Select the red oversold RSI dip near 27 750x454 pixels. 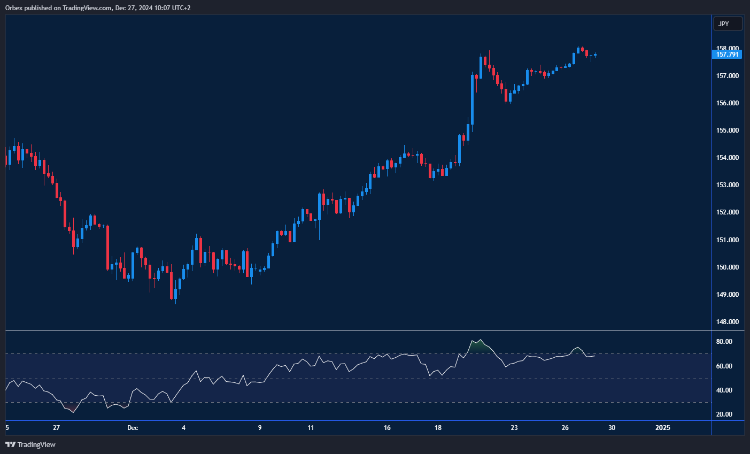click(72, 409)
